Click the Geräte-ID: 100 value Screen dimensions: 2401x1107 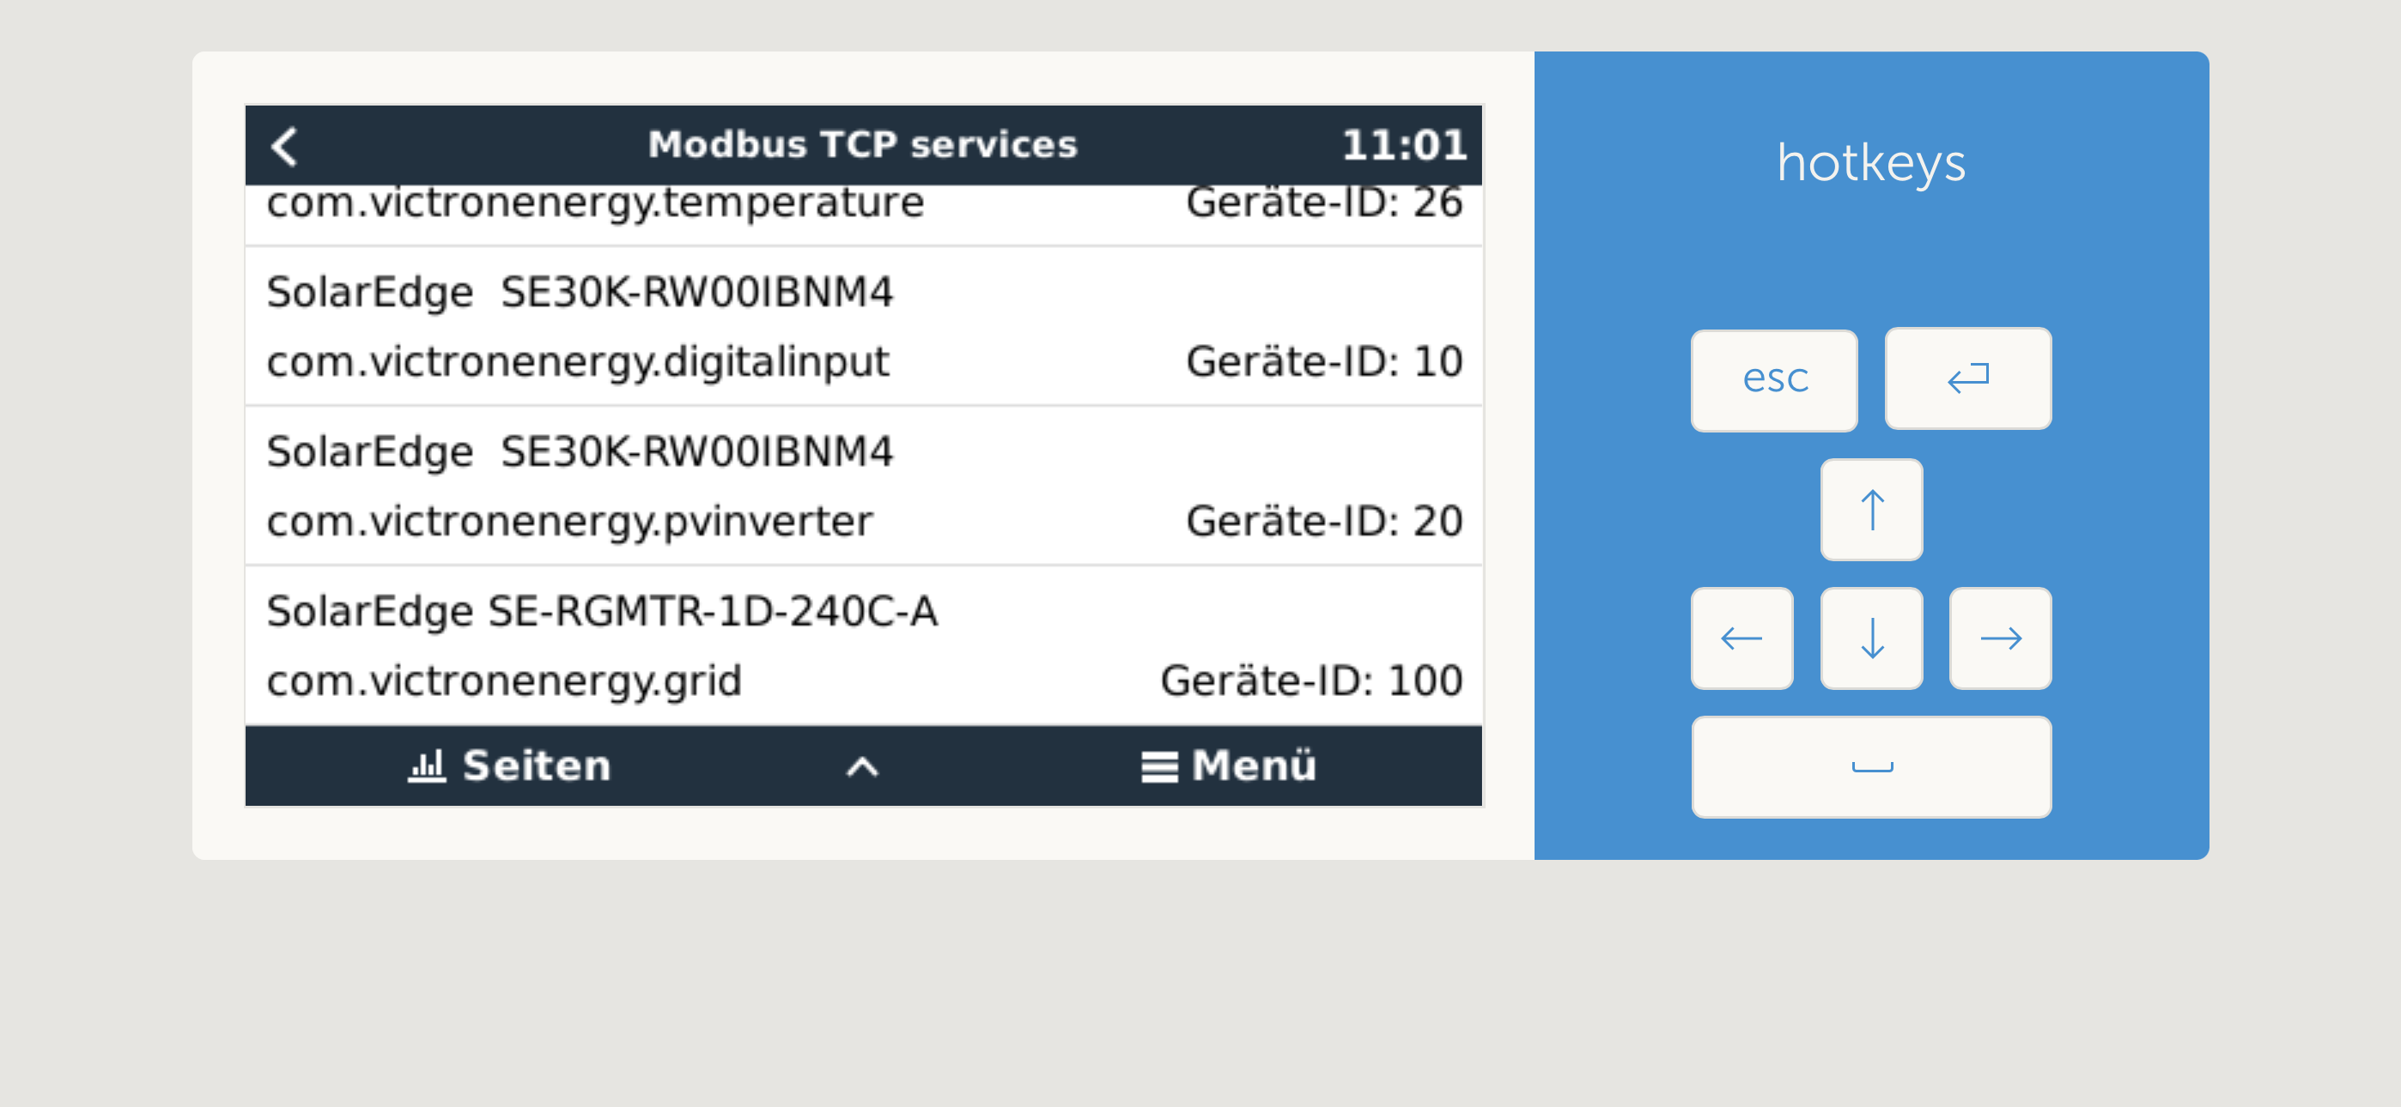point(1310,681)
